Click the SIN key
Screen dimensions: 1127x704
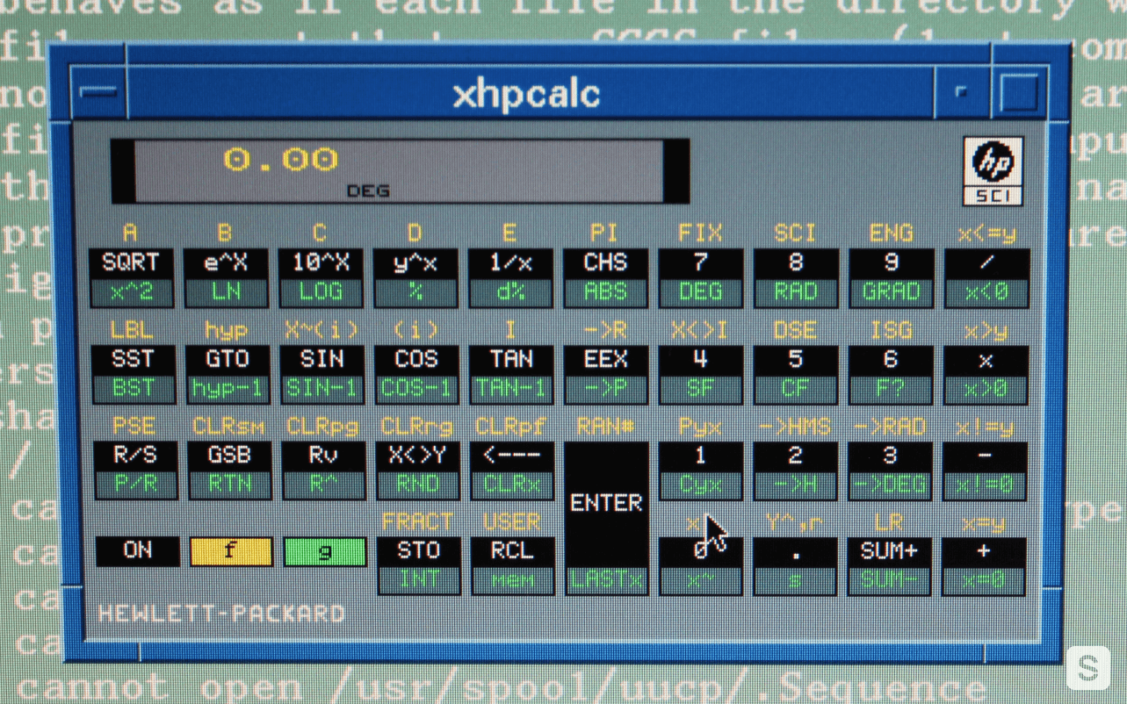(322, 375)
